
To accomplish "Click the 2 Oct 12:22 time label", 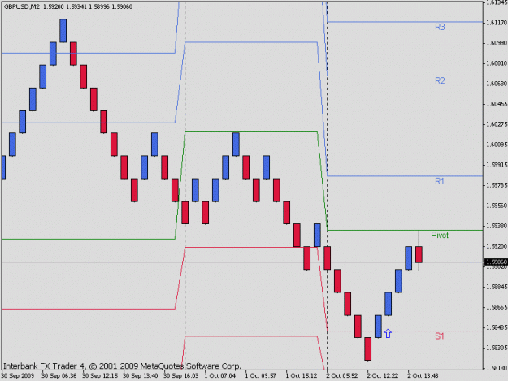I will click(383, 375).
